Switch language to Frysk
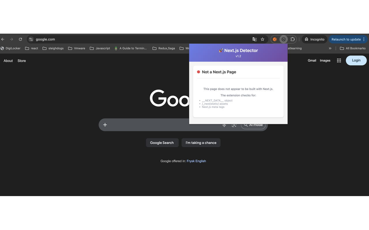The image size is (369, 230). 191,161
